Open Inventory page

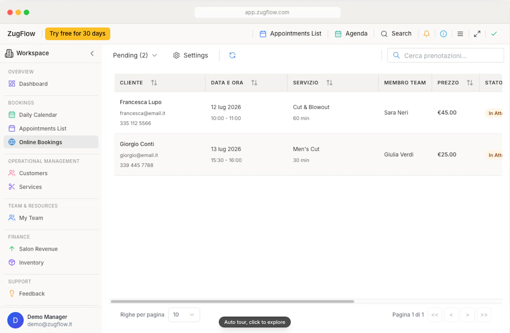click(x=51, y=262)
